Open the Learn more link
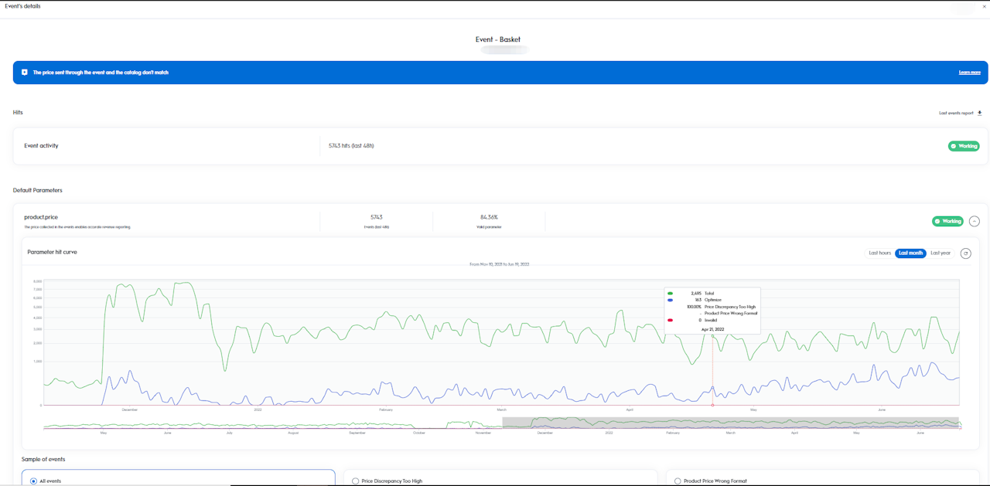The width and height of the screenshot is (990, 486). point(969,73)
